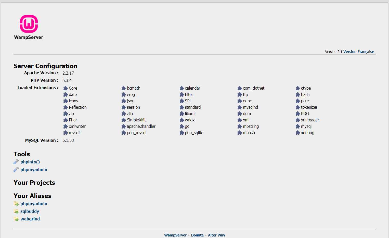Click the xmlwriter extension name
389x238 pixels.
pos(77,126)
